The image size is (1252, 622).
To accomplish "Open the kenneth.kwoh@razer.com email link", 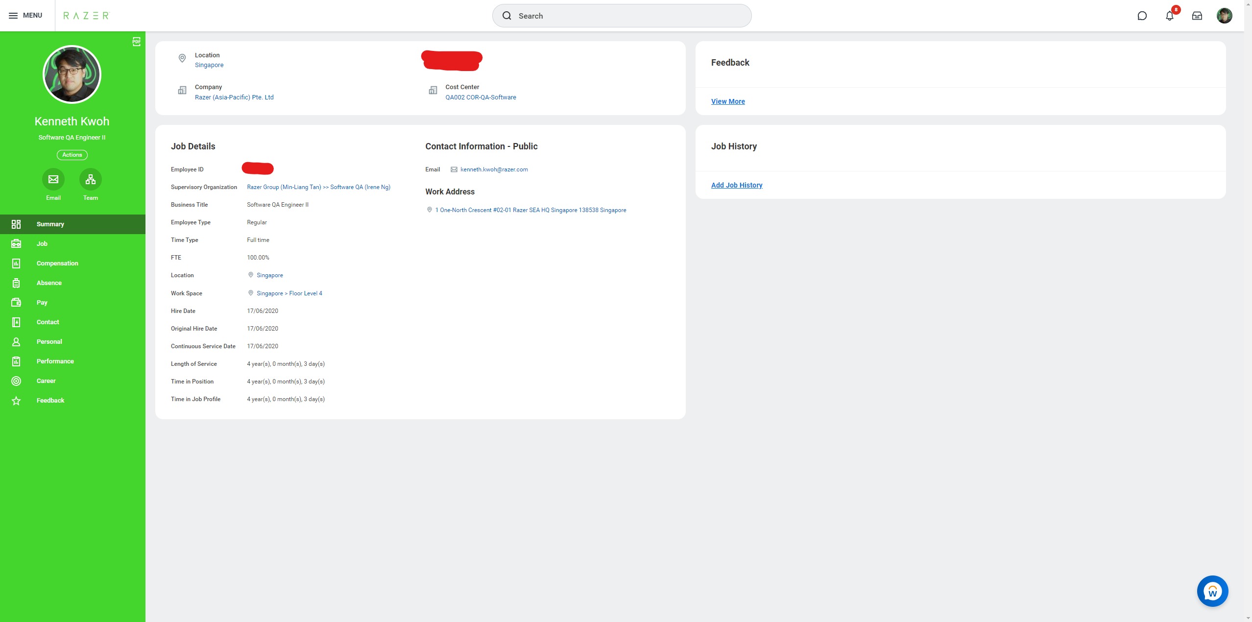I will [x=494, y=169].
